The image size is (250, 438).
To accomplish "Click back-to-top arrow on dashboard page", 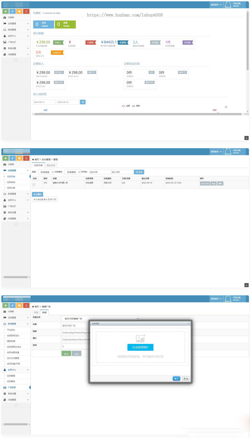I will tap(246, 138).
